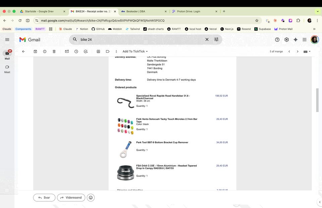The width and height of the screenshot is (322, 208).
Task: Snooze this email with clock icon
Action: (x=76, y=51)
